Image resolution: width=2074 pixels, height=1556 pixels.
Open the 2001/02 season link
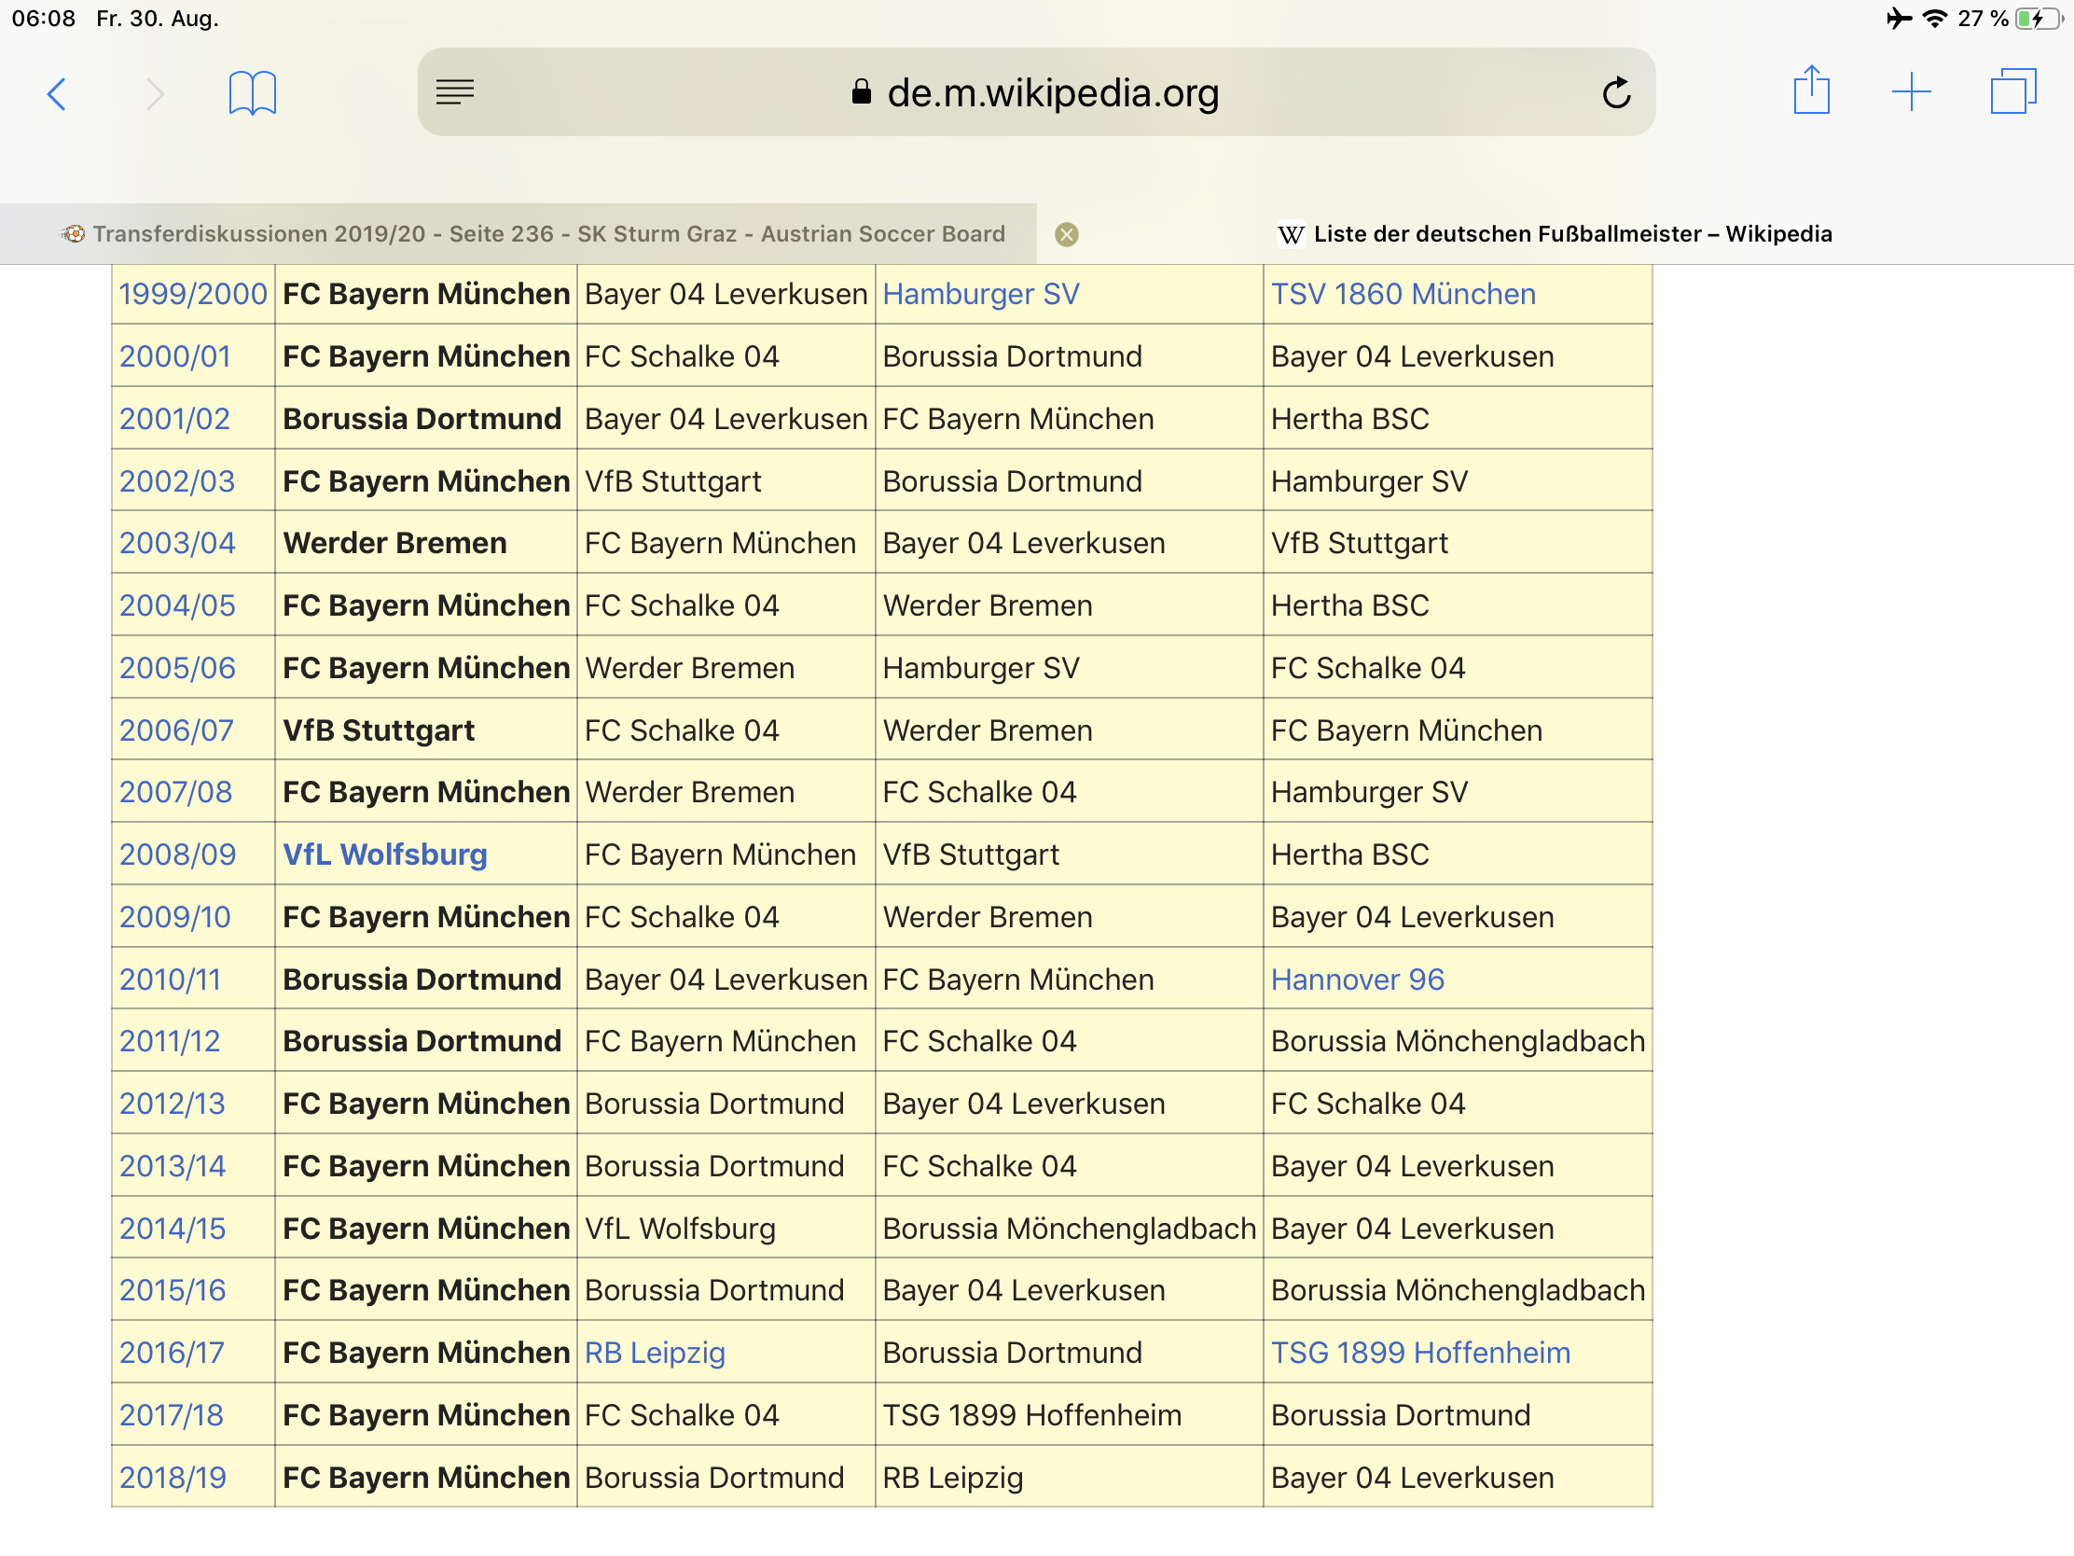(174, 419)
